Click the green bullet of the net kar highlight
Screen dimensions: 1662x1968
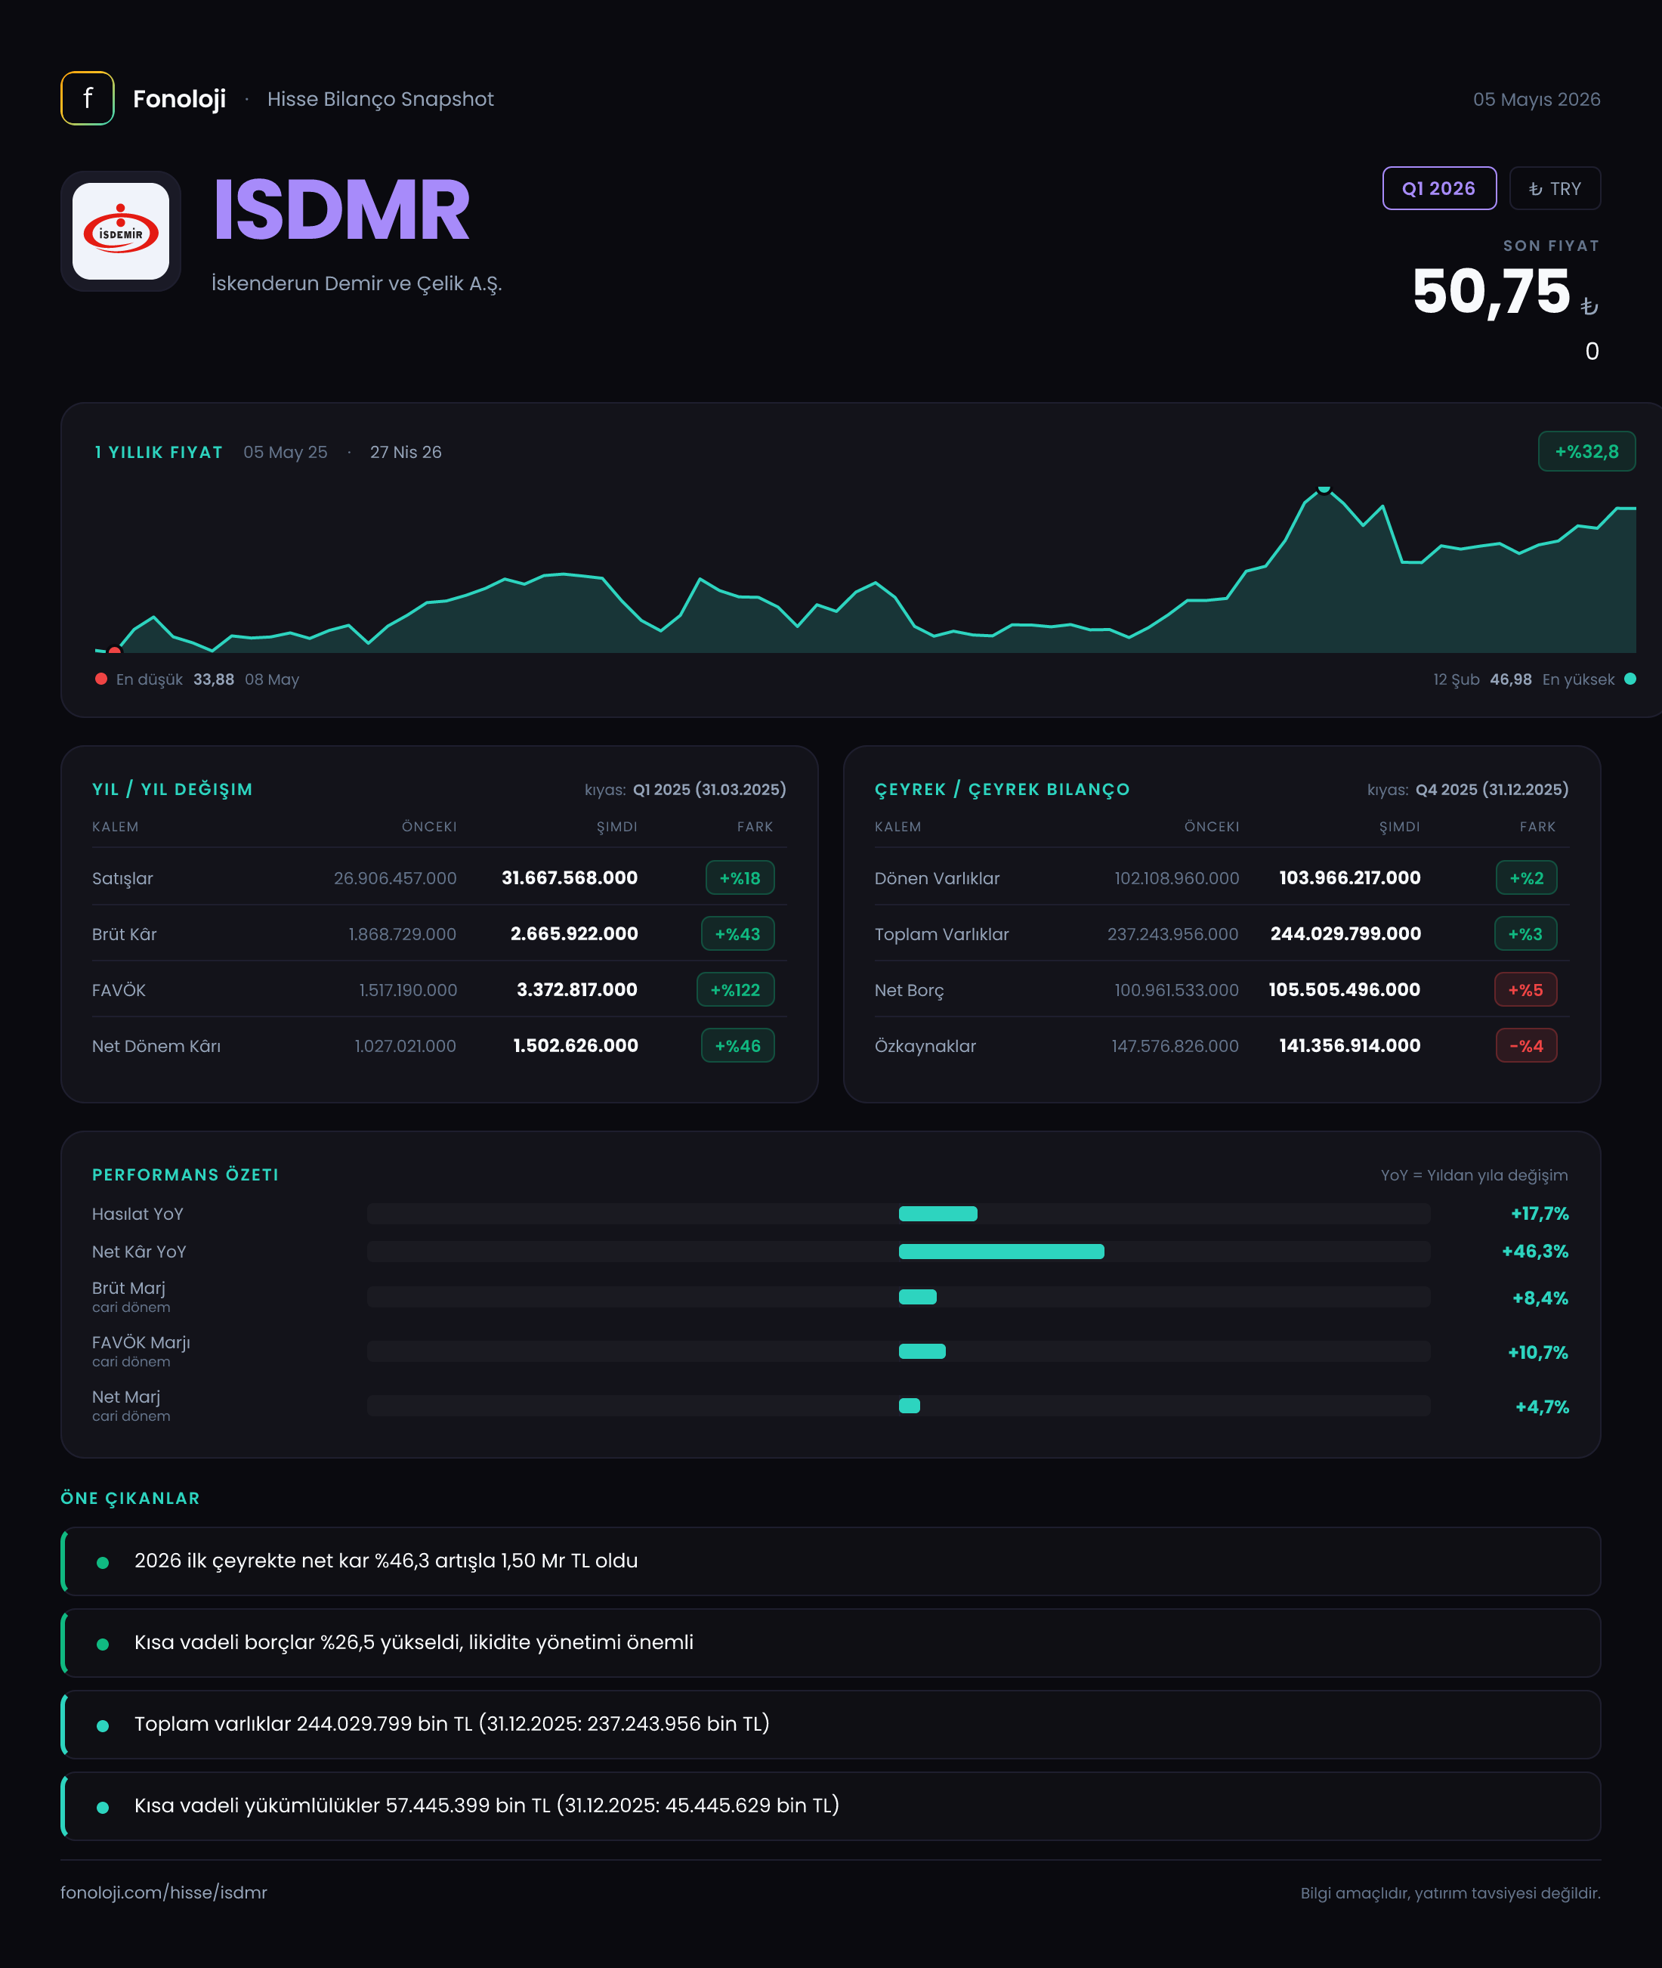[x=103, y=1561]
